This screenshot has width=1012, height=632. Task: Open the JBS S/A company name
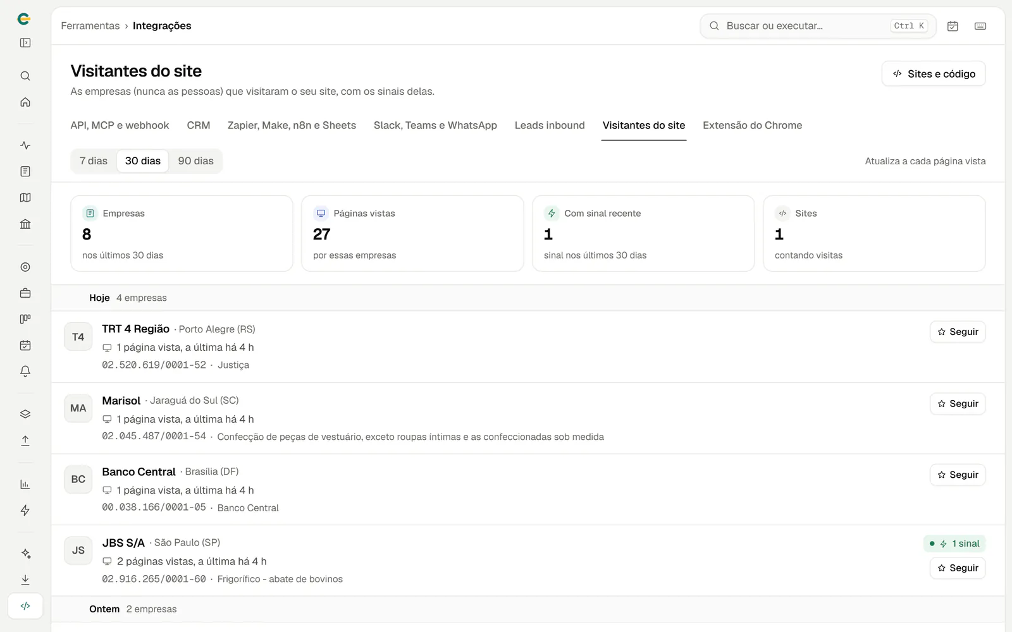click(x=123, y=543)
